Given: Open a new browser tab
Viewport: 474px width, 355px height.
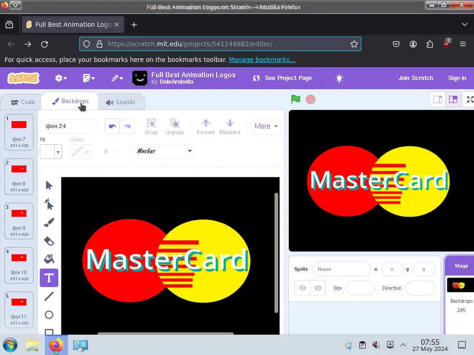Looking at the screenshot, I should [134, 25].
